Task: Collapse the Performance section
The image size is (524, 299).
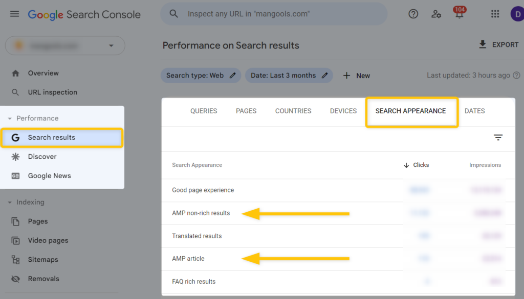Action: pos(10,118)
